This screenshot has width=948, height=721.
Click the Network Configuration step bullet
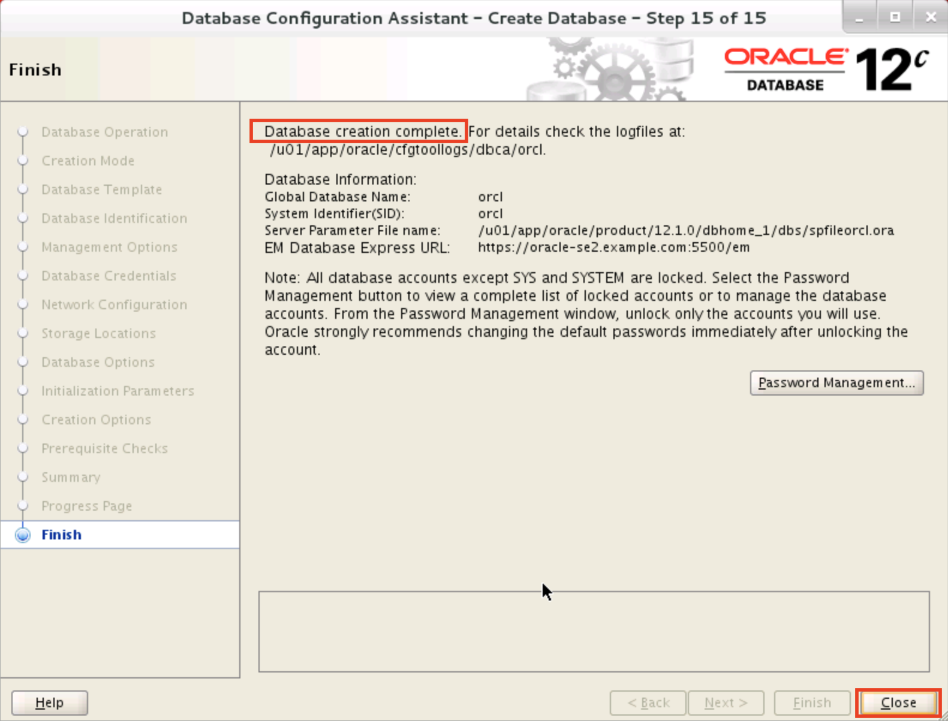point(23,304)
